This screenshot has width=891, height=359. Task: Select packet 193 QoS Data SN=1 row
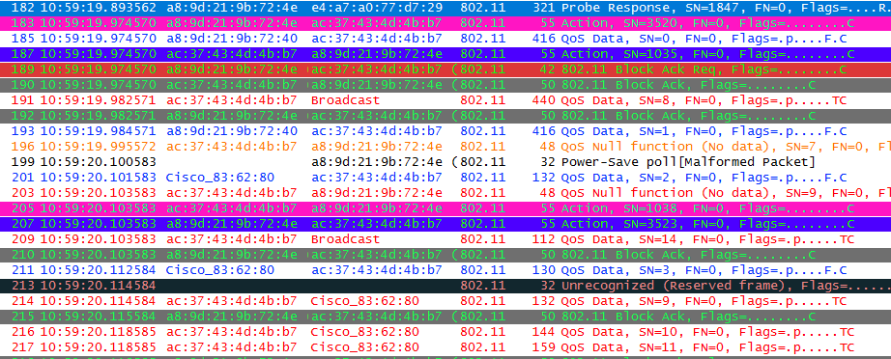(445, 131)
